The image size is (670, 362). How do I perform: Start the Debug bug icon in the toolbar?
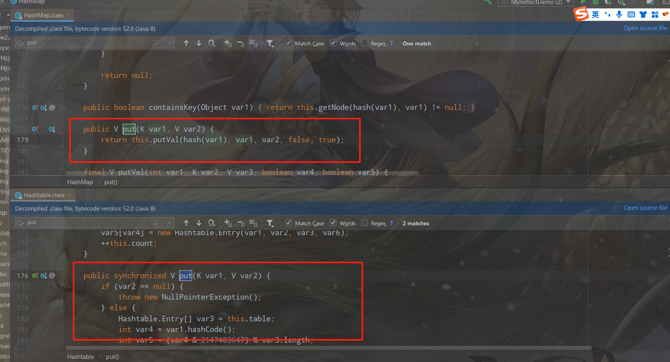596,2
